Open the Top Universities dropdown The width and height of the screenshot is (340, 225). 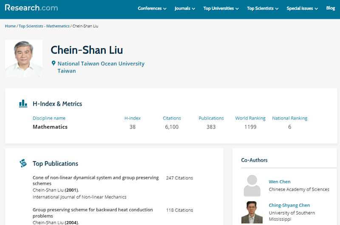pyautogui.click(x=221, y=8)
